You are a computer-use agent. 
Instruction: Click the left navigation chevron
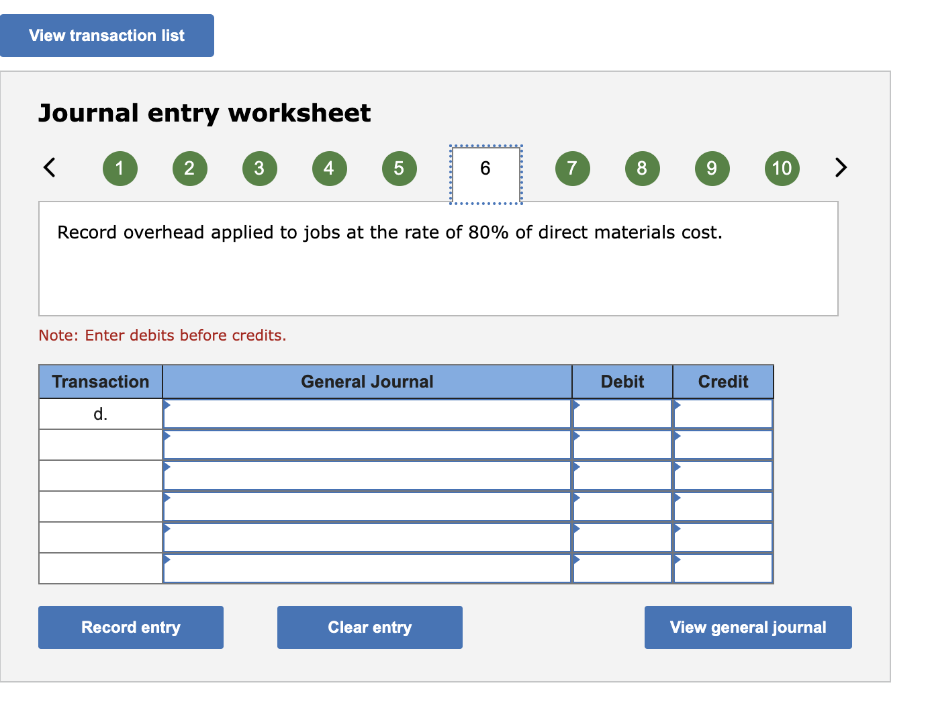pyautogui.click(x=49, y=167)
